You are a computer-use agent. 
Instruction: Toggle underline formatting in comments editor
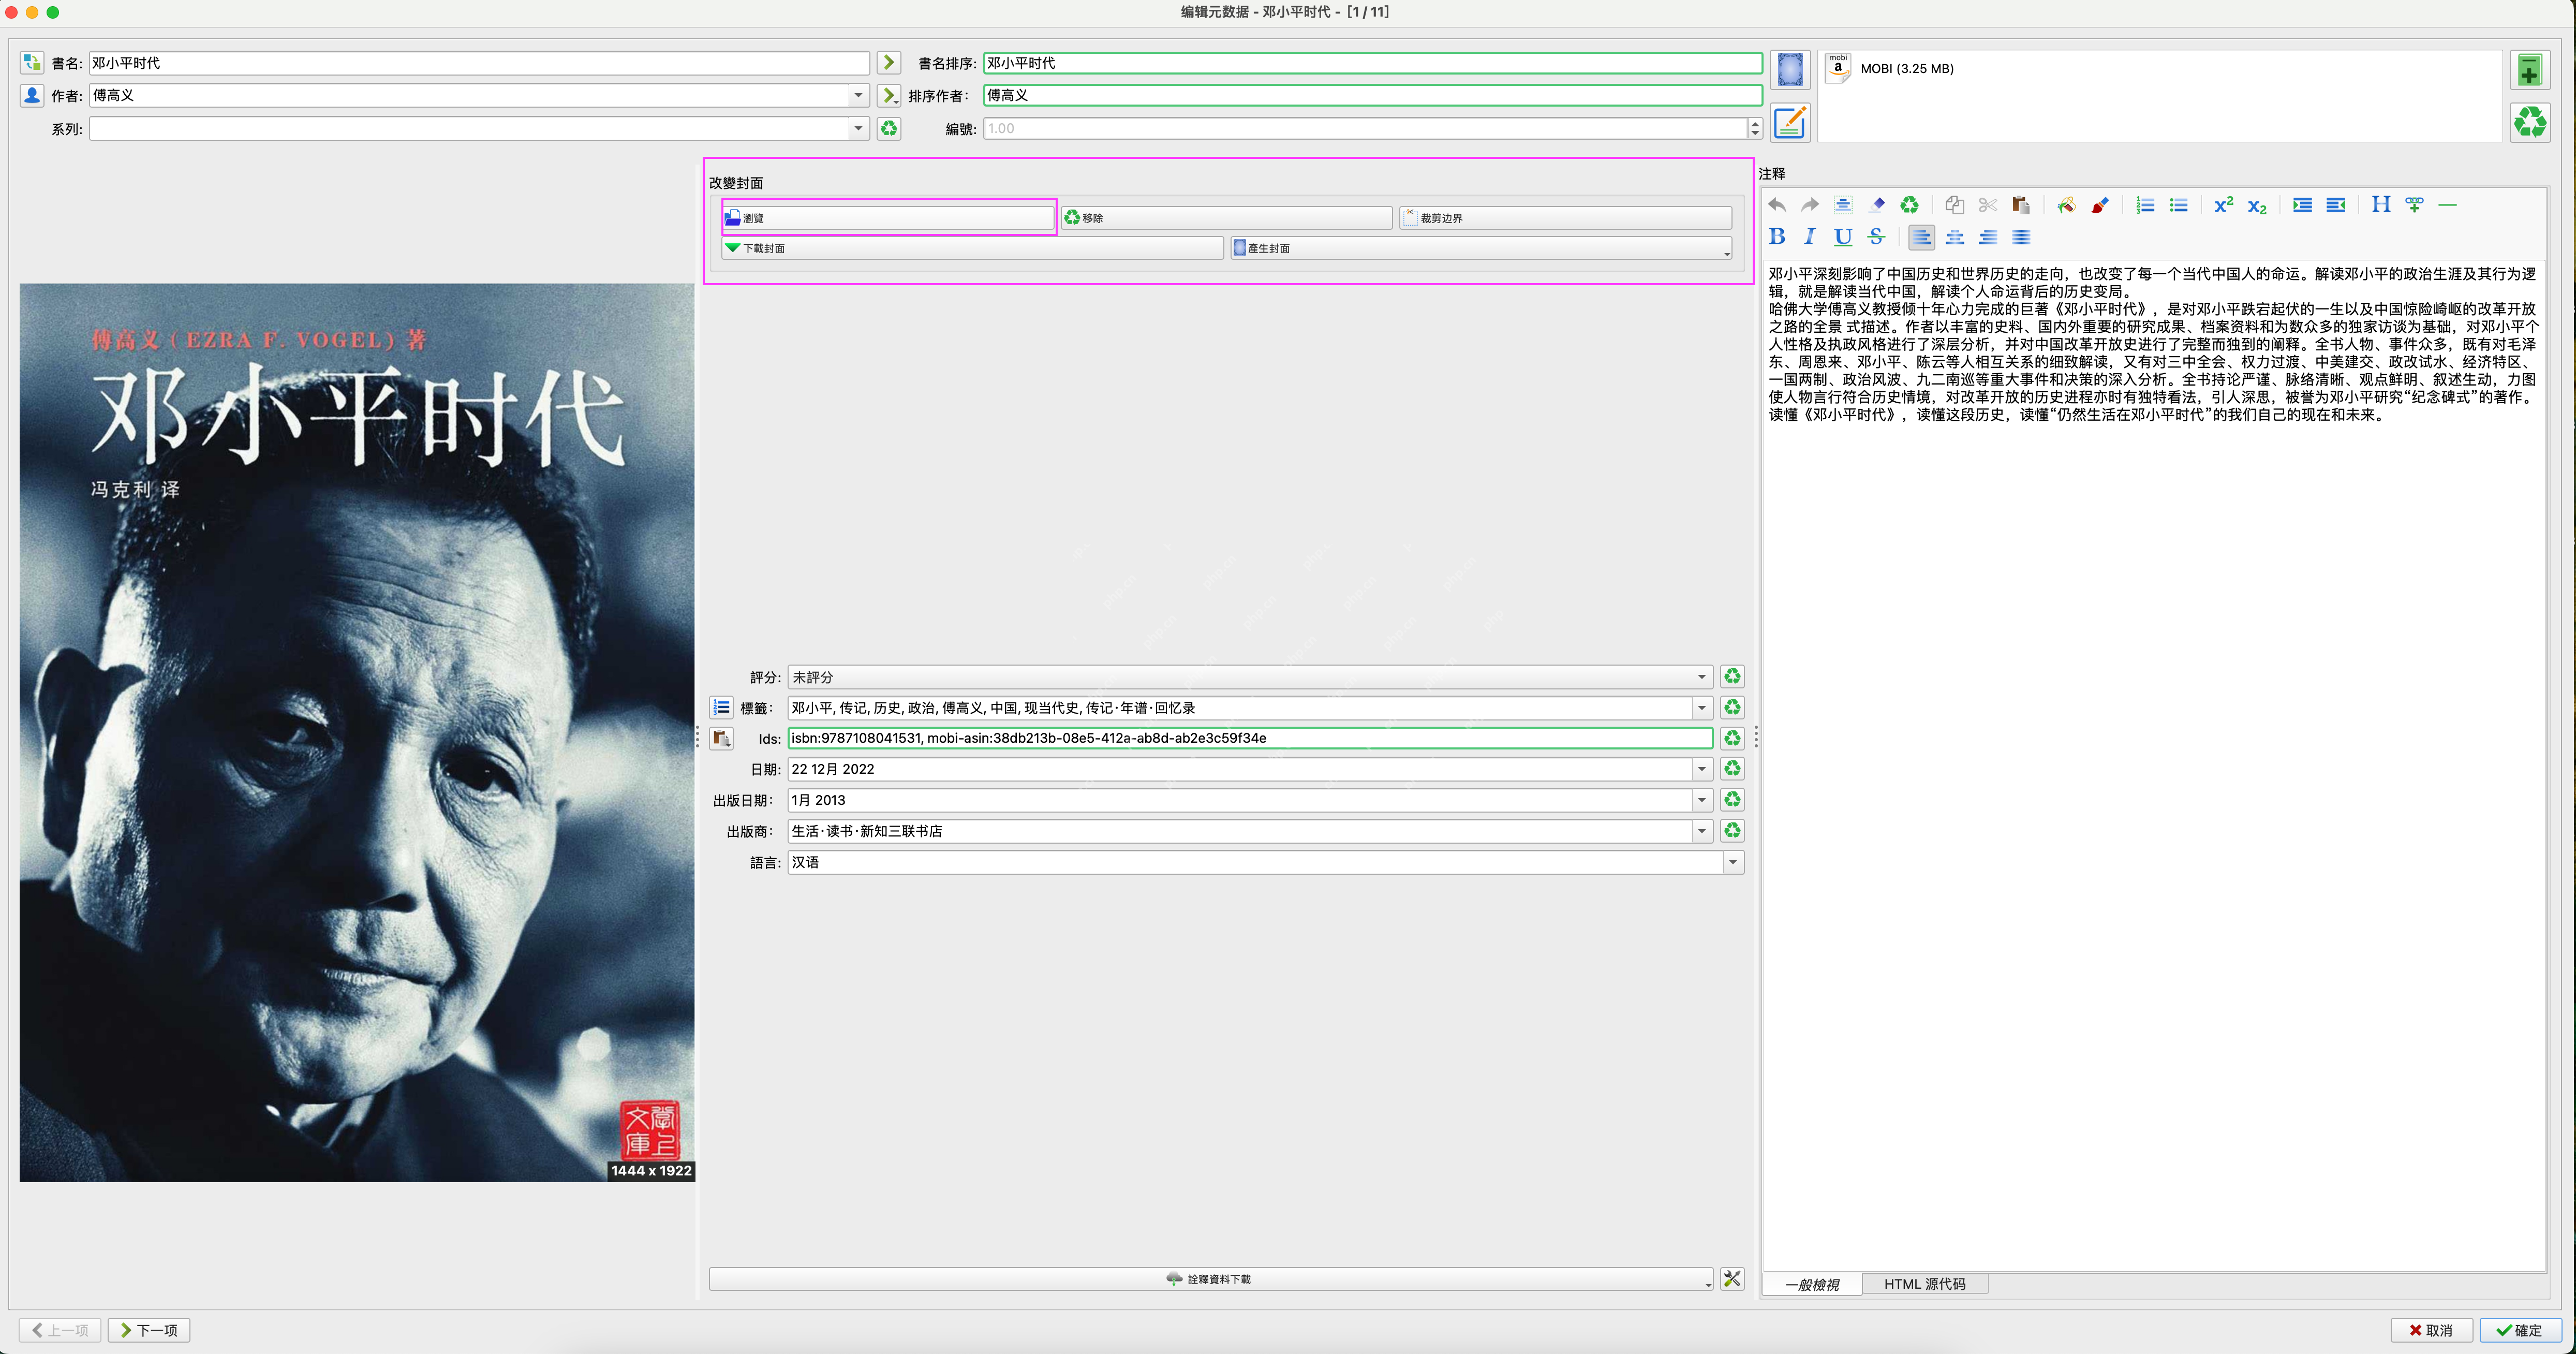1842,237
